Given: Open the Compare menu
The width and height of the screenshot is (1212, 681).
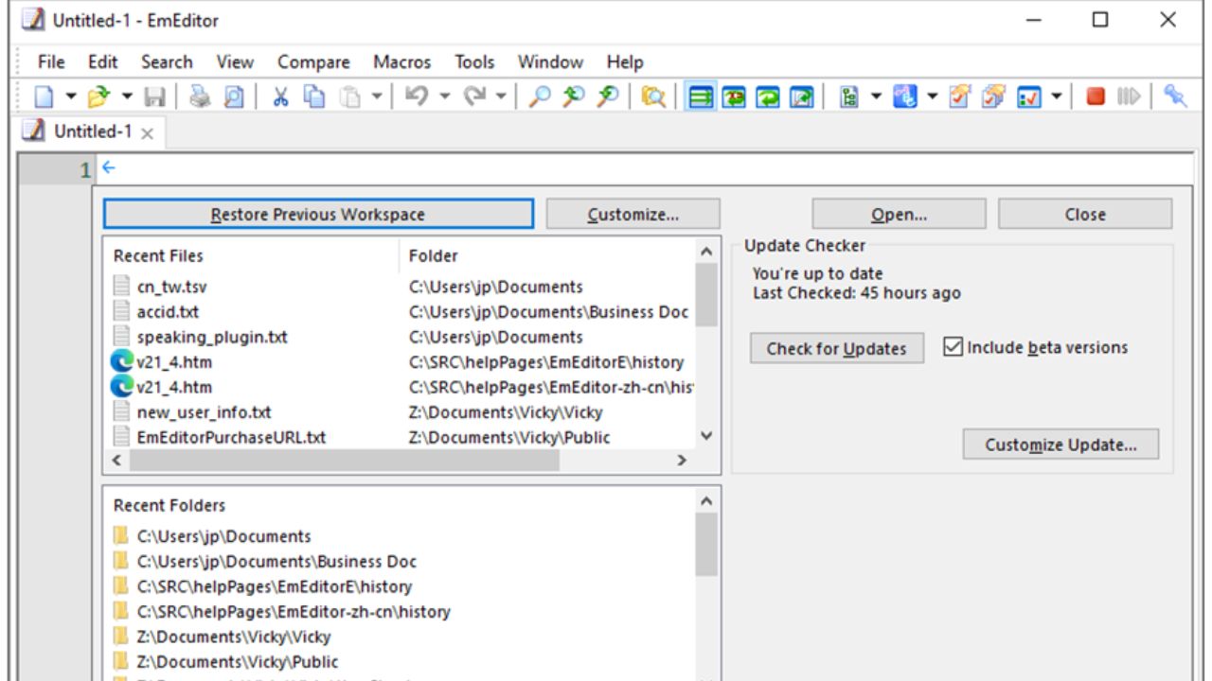Looking at the screenshot, I should coord(313,61).
